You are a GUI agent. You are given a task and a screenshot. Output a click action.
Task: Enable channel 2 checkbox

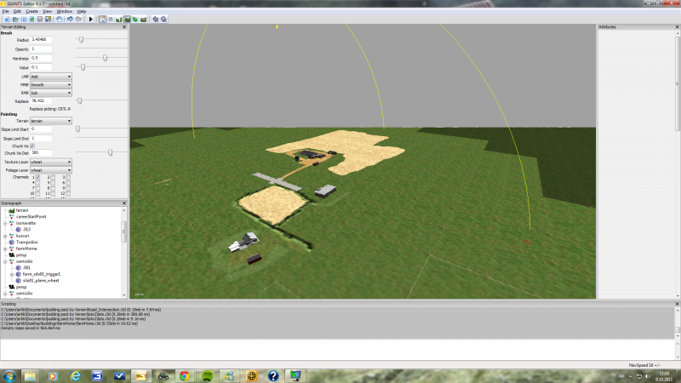[x=53, y=177]
